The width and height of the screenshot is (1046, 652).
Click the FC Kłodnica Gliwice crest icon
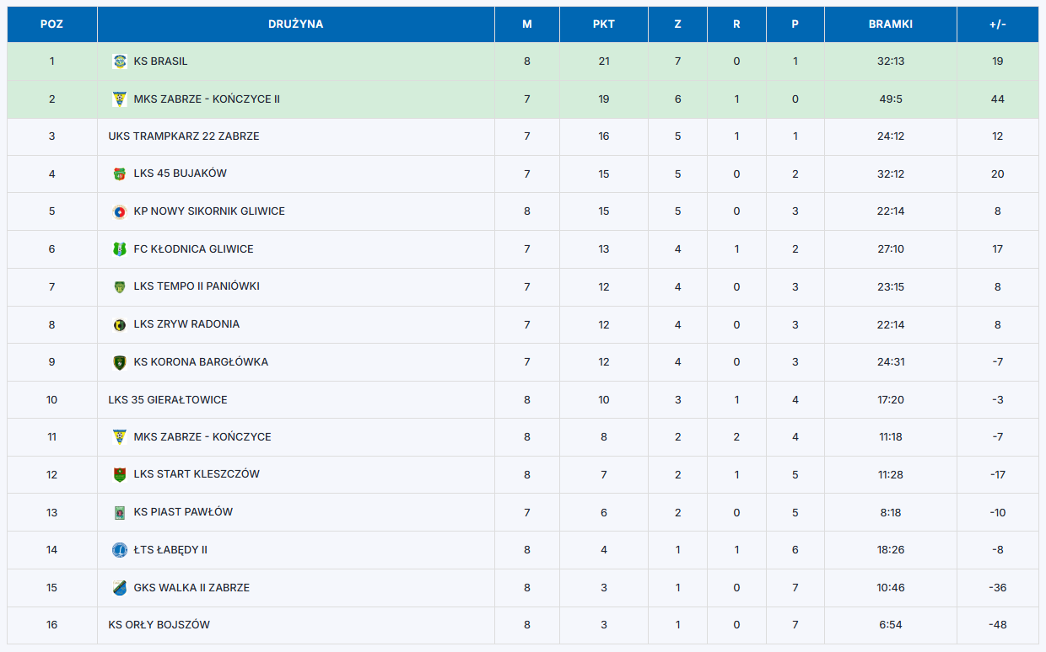click(120, 249)
